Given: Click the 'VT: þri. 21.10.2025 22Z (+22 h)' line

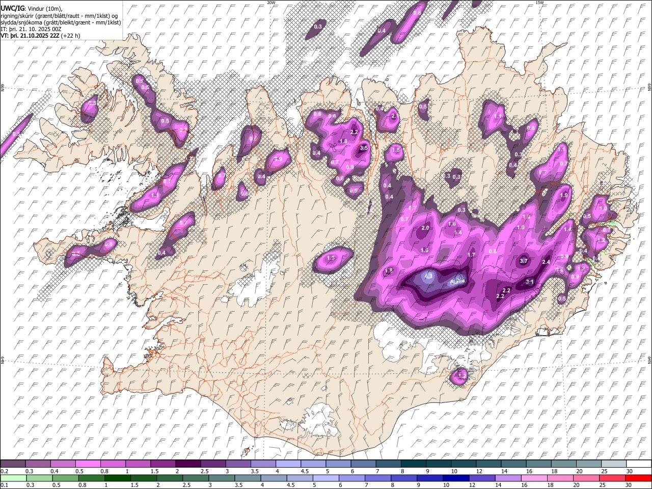Looking at the screenshot, I should pos(40,36).
